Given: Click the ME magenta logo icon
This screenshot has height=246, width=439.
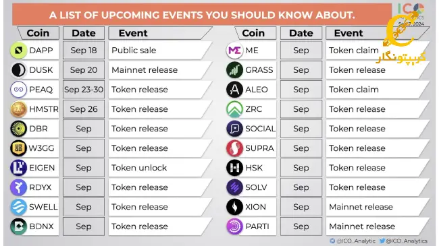Looking at the screenshot, I should point(234,51).
